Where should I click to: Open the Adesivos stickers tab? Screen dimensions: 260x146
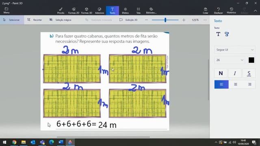click(100, 11)
